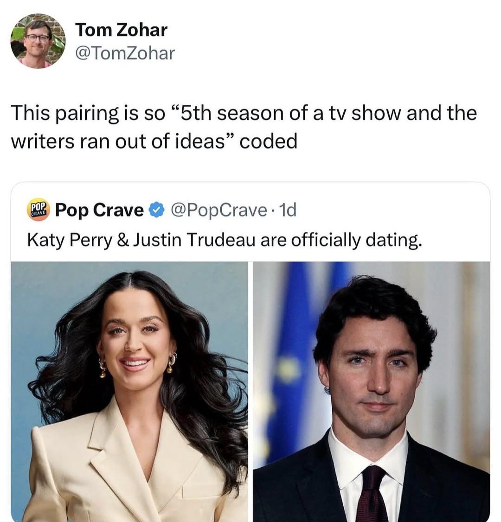Click the word "coded" in the tweet
The image size is (501, 522).
(268, 141)
